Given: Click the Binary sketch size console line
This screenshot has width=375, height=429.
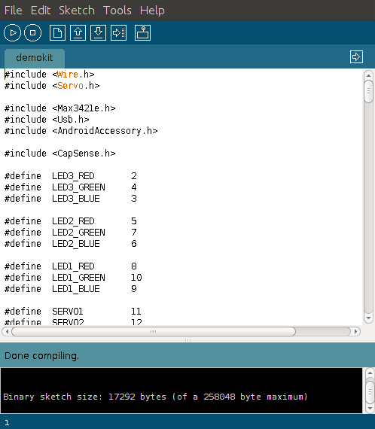Looking at the screenshot, I should click(155, 397).
